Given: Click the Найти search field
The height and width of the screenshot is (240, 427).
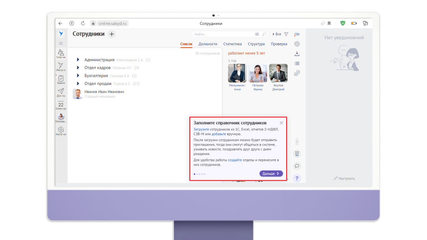Looking at the screenshot, I should 223,34.
